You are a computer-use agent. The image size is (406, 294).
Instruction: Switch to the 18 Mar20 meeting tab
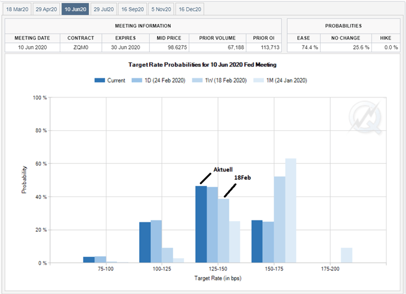point(17,9)
